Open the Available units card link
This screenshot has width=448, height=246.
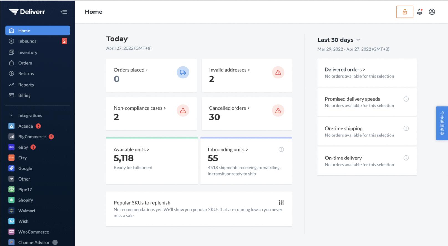pyautogui.click(x=131, y=149)
